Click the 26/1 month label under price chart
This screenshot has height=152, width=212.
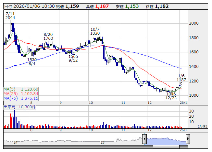click(x=183, y=103)
